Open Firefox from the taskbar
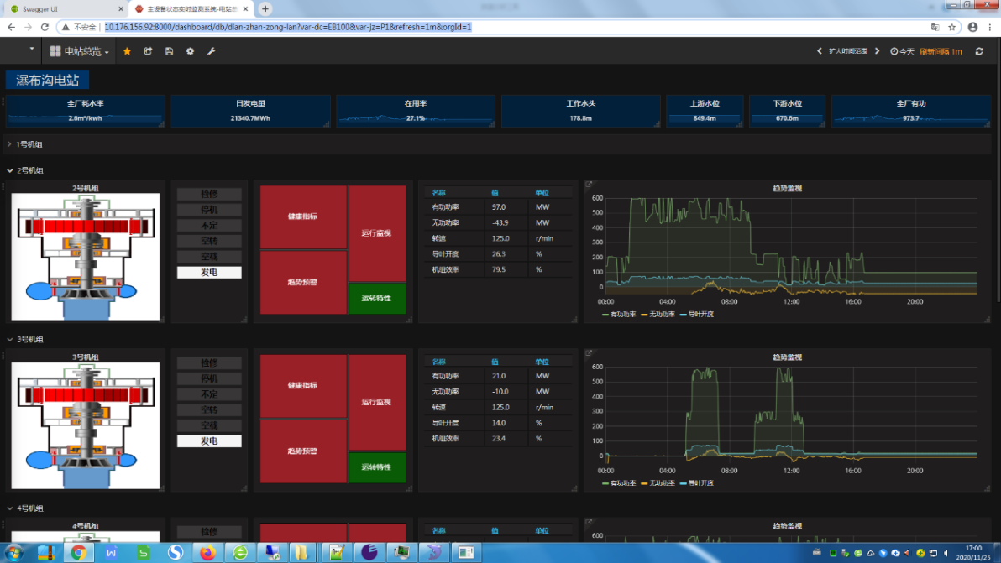Screen dimensions: 1001x563 [207, 552]
